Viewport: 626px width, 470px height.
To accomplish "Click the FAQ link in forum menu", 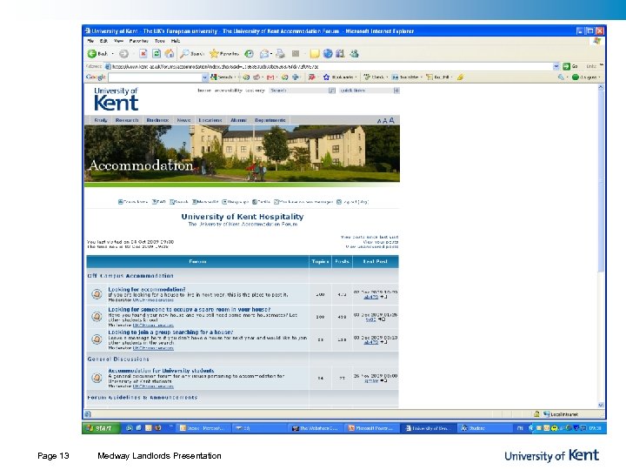I will pos(158,202).
